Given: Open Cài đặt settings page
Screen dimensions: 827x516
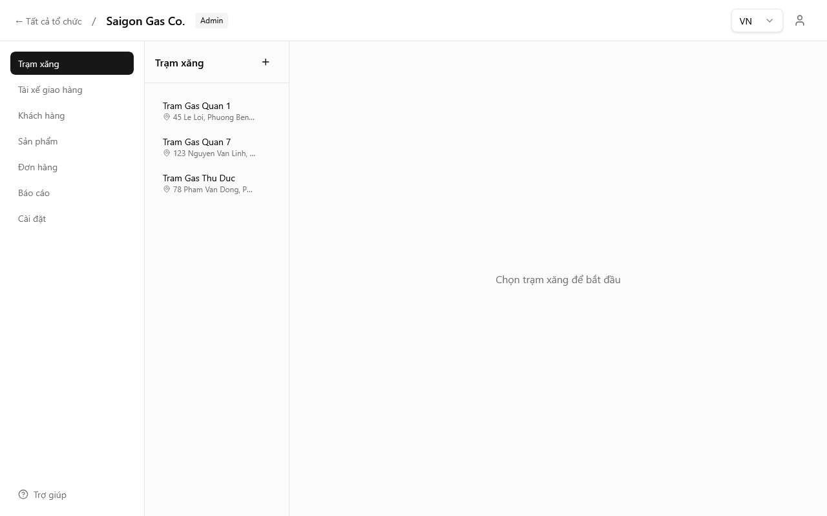Looking at the screenshot, I should tap(32, 219).
